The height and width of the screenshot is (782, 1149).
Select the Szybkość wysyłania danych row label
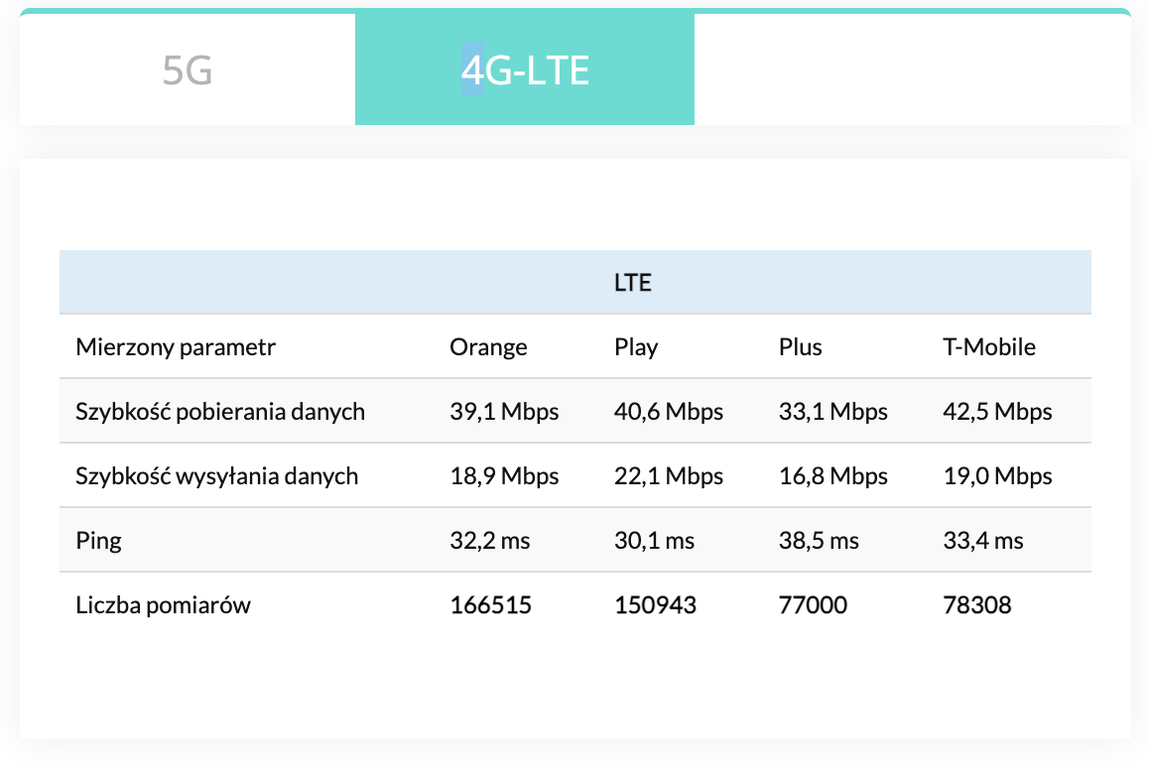tap(217, 475)
